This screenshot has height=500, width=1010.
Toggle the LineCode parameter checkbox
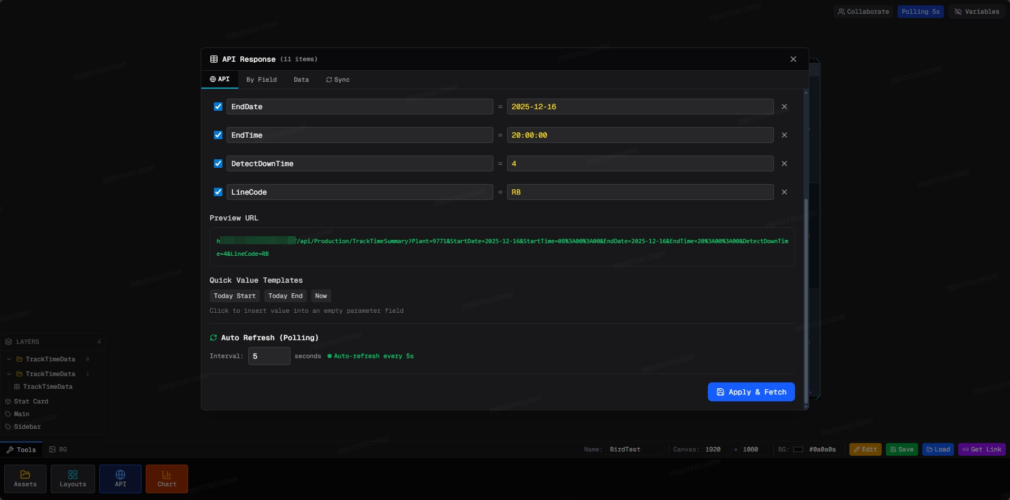pyautogui.click(x=218, y=192)
